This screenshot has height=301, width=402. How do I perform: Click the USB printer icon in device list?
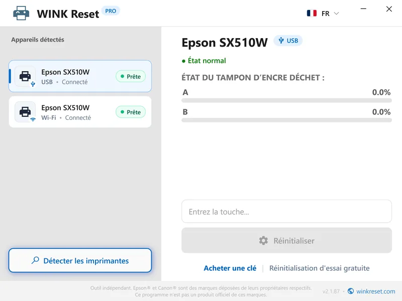click(25, 76)
